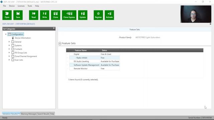Write to radio using Write button

(x=44, y=15)
